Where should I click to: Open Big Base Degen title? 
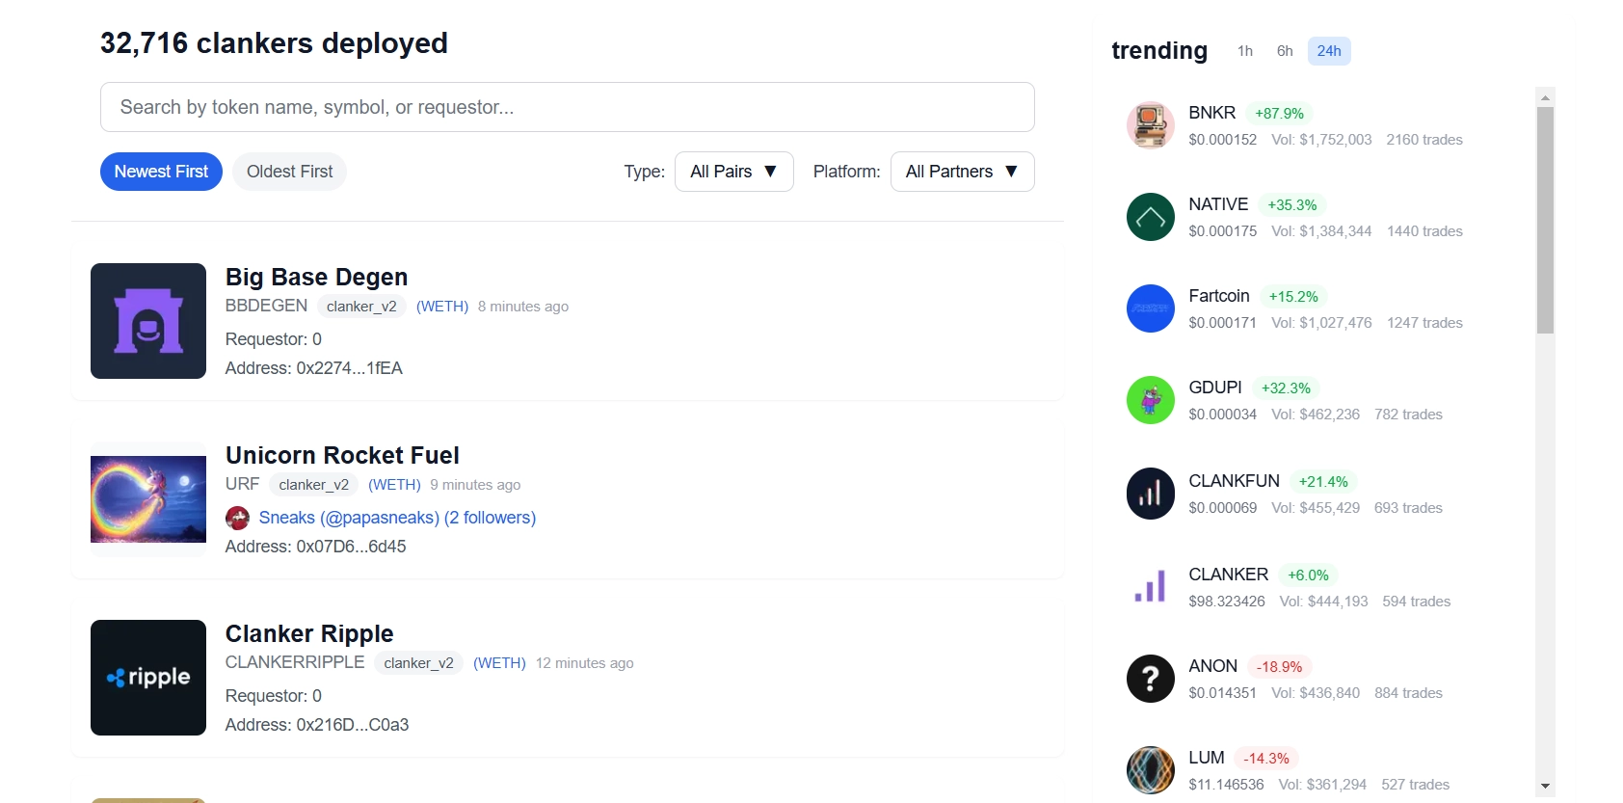[x=316, y=278]
